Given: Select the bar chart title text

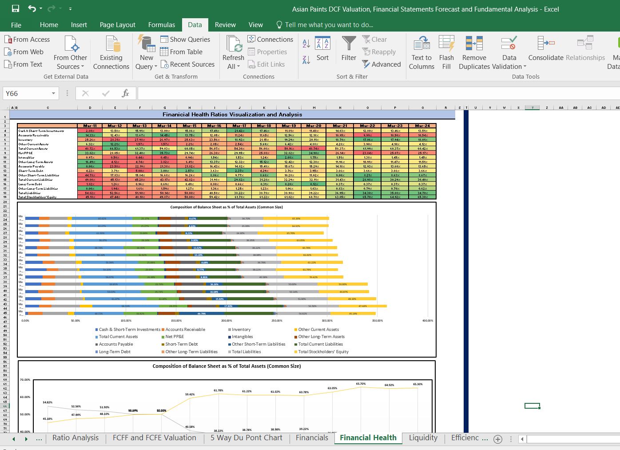Looking at the screenshot, I should pos(227,207).
